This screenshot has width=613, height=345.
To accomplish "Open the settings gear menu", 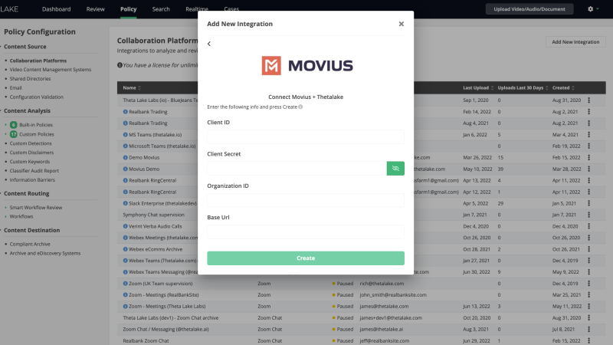I will 590,9.
